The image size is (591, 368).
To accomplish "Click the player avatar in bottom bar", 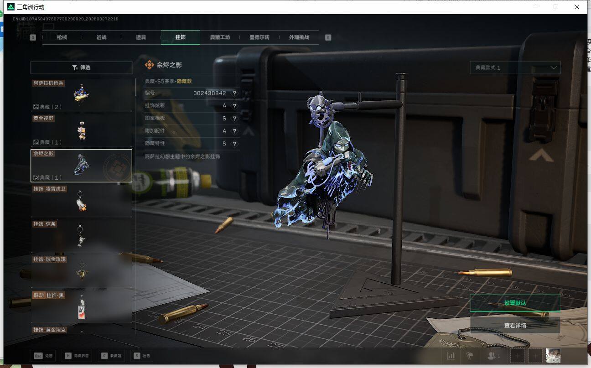I will 553,356.
